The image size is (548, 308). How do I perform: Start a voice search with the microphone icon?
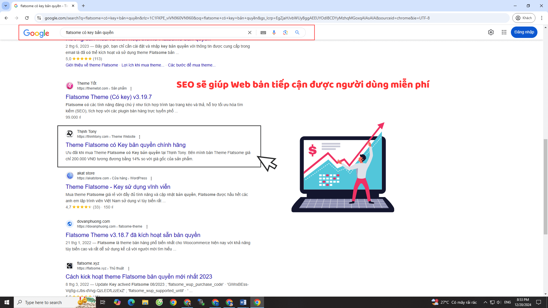[274, 32]
